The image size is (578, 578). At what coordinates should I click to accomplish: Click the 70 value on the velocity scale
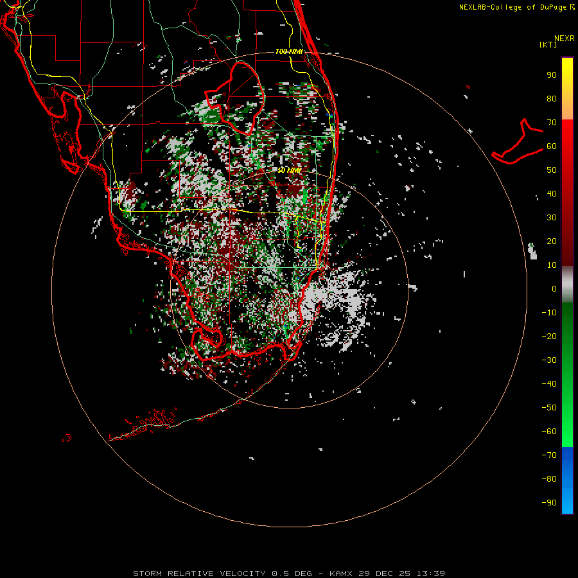552,123
